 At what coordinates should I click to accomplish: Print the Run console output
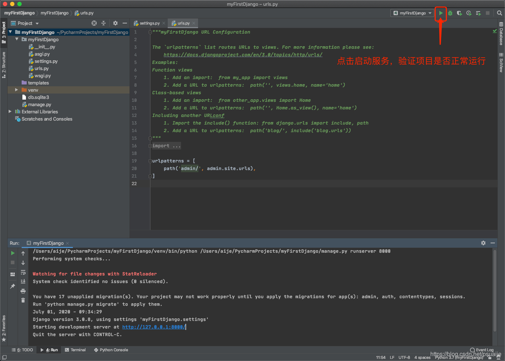(23, 291)
